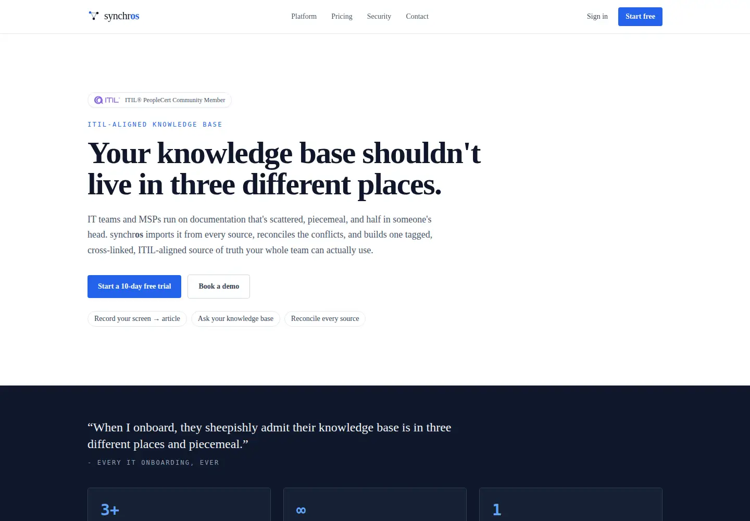
Task: Go to the Pricing page
Action: [x=342, y=17]
